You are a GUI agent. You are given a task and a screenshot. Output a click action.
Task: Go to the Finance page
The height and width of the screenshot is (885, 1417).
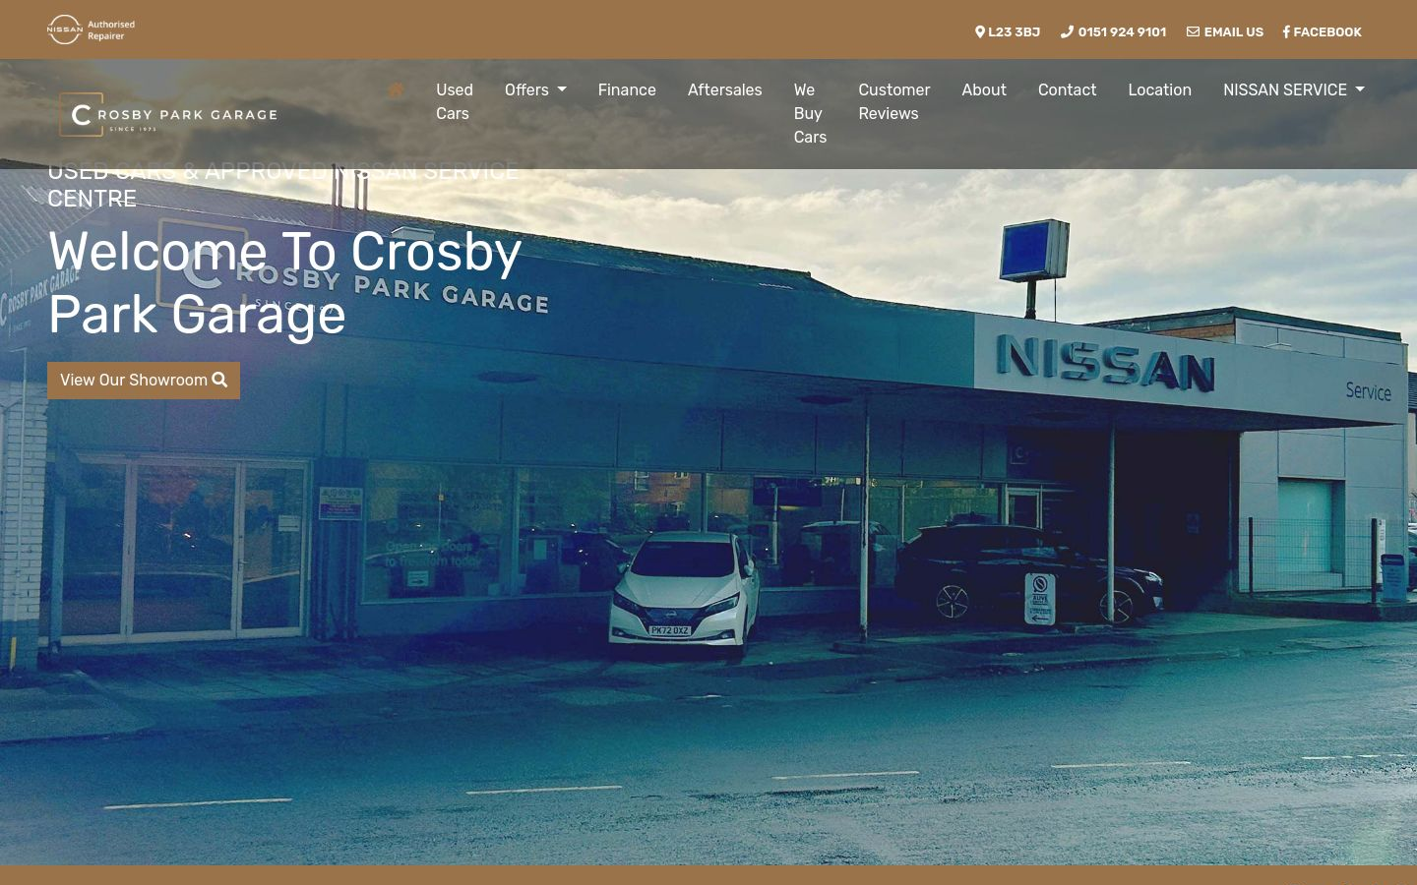point(627,89)
